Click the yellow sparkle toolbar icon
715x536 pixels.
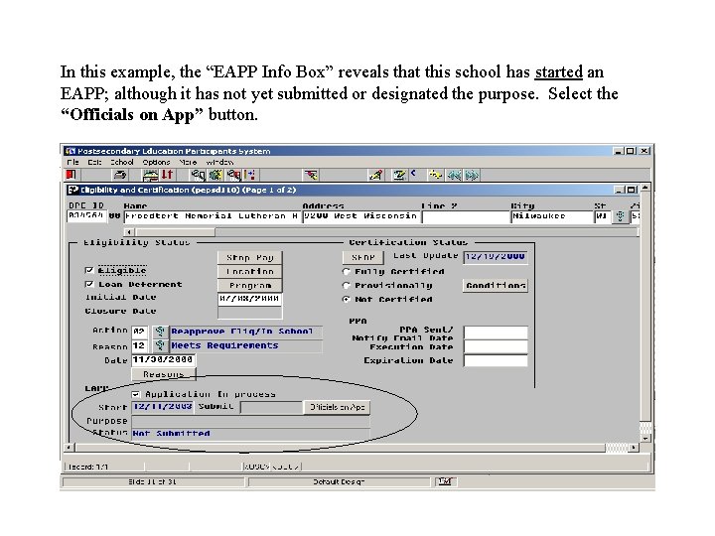click(x=436, y=175)
